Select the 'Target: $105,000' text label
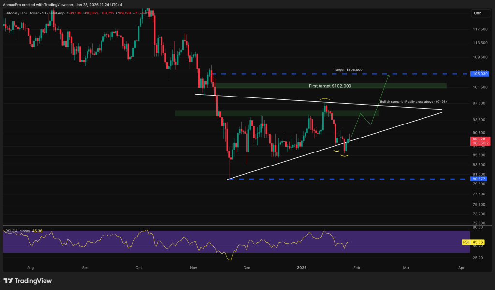 (x=348, y=70)
